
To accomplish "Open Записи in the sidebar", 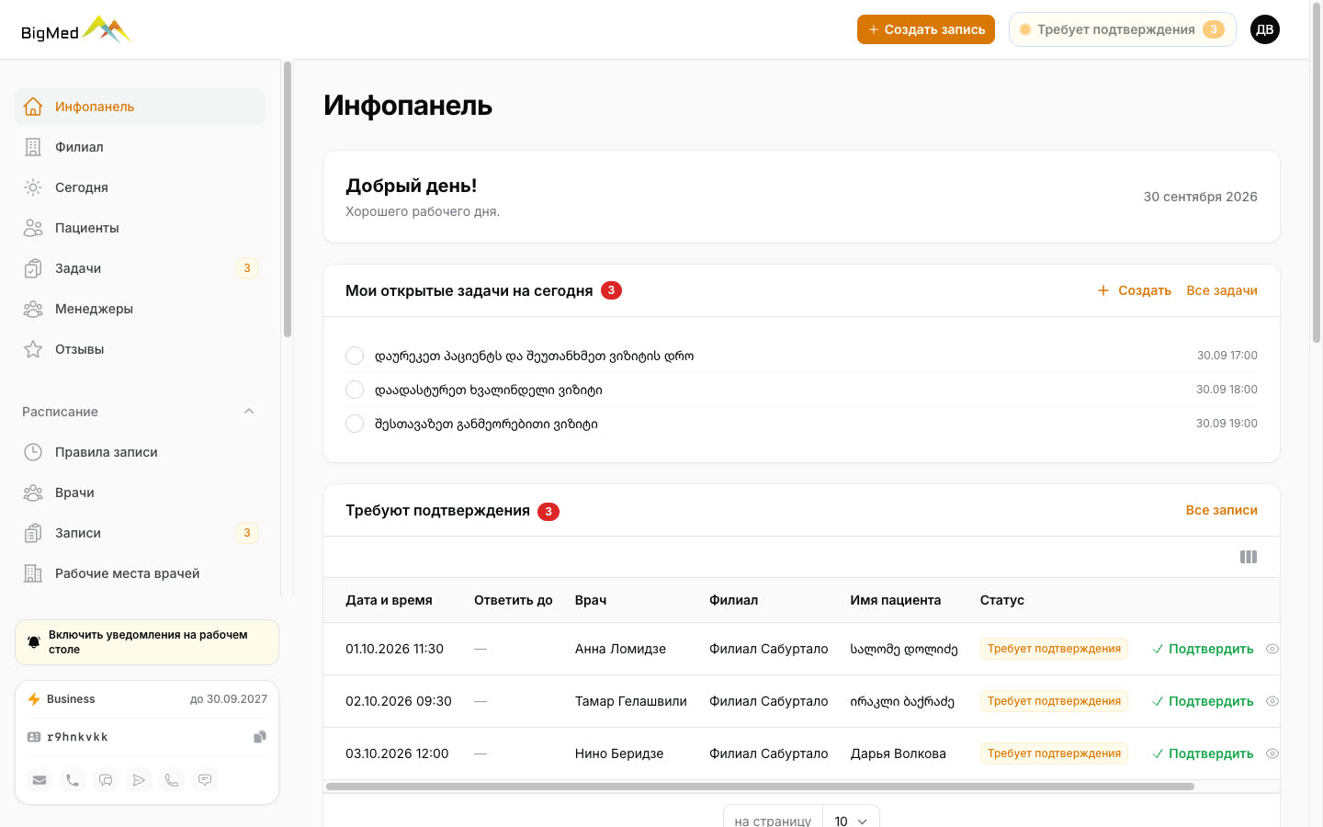I will pyautogui.click(x=140, y=533).
